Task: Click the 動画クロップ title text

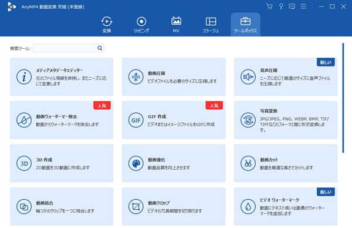Action: 159,203
